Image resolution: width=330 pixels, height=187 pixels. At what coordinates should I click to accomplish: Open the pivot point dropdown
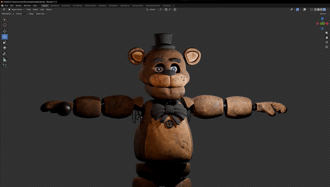pos(161,10)
